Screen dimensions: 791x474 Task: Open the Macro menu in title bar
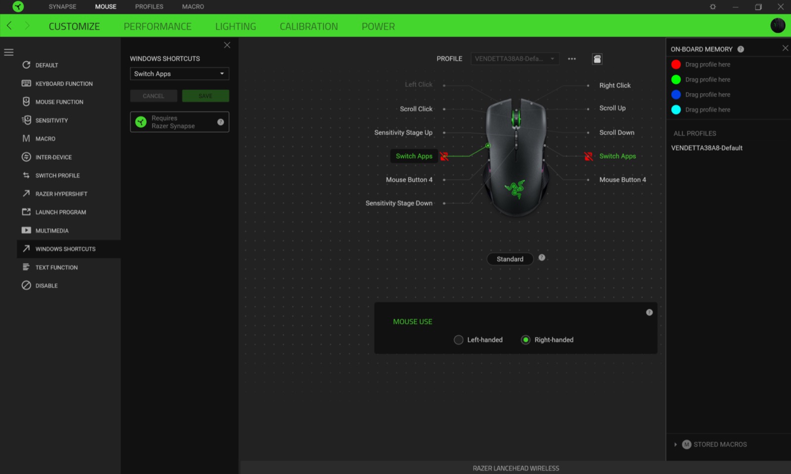click(193, 6)
